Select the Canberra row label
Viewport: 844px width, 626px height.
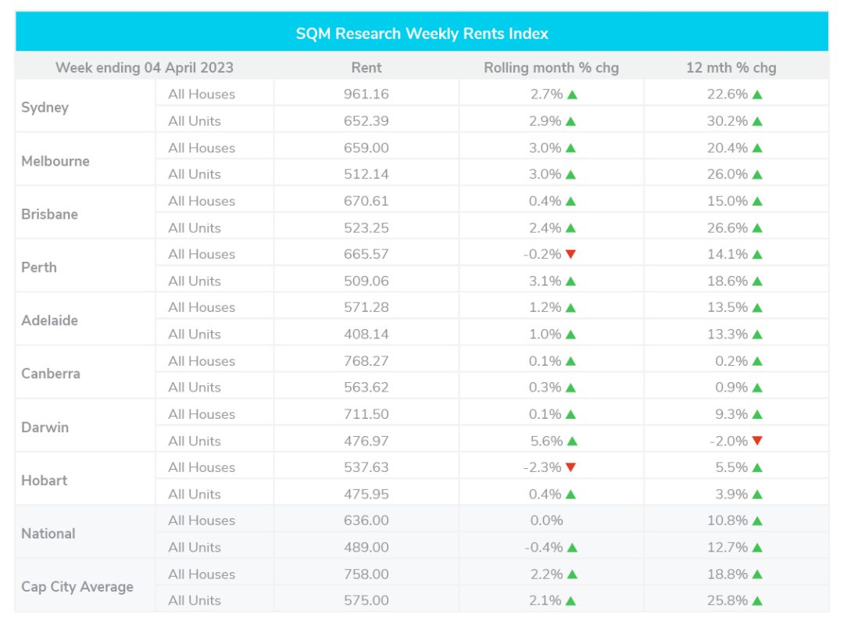(51, 374)
